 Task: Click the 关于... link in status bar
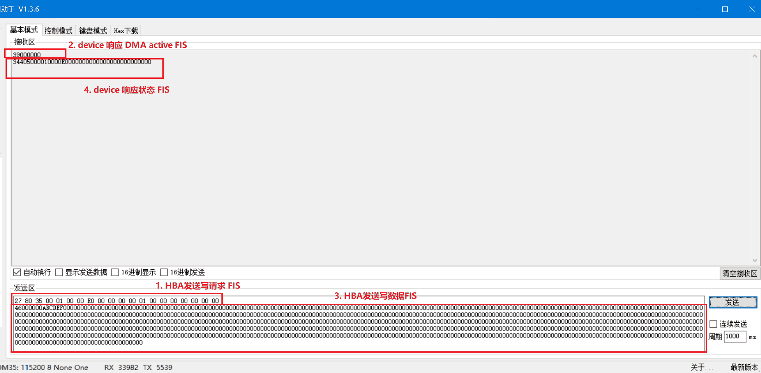[x=702, y=367]
